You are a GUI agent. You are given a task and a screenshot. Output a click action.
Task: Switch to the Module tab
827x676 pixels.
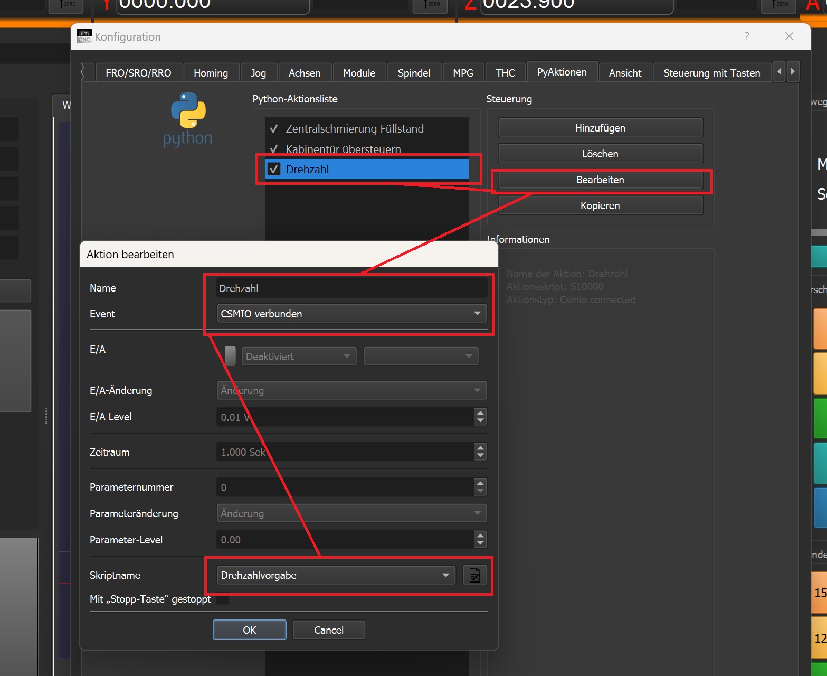[359, 73]
